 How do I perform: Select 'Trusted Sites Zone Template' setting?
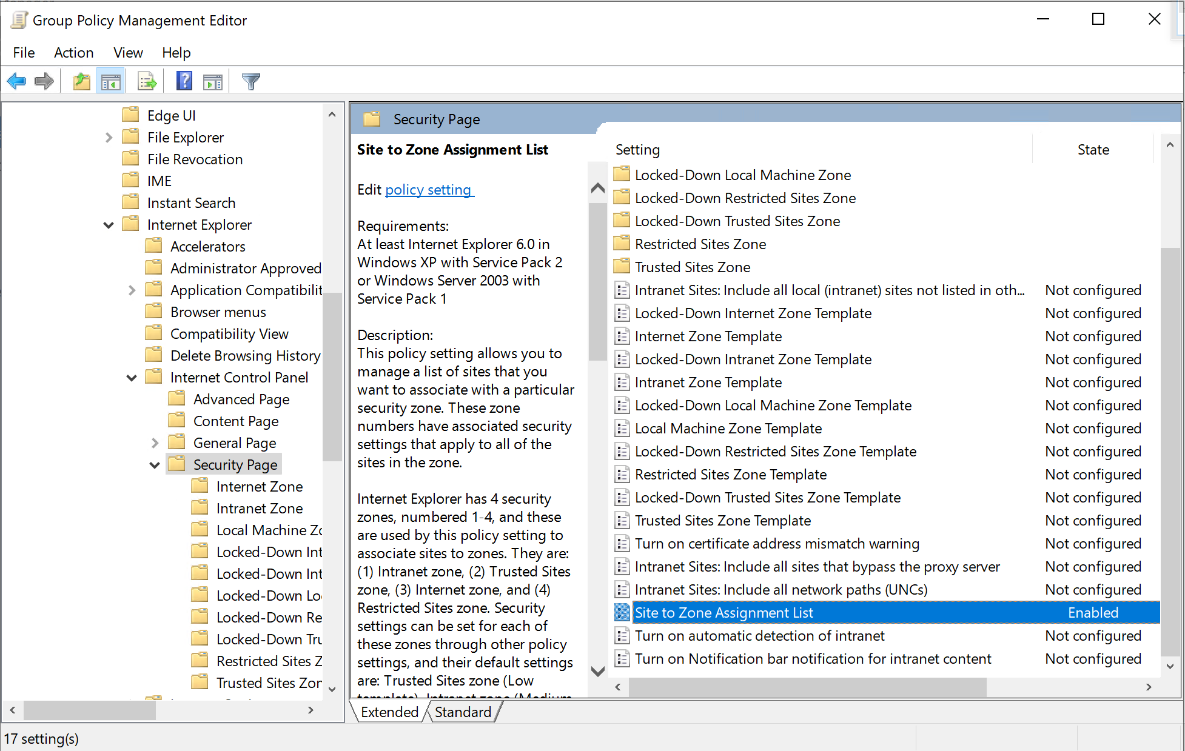pyautogui.click(x=723, y=521)
